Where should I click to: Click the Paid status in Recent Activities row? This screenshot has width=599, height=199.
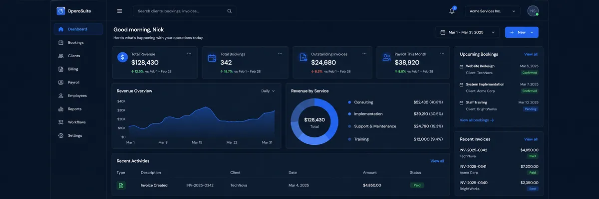(x=417, y=185)
